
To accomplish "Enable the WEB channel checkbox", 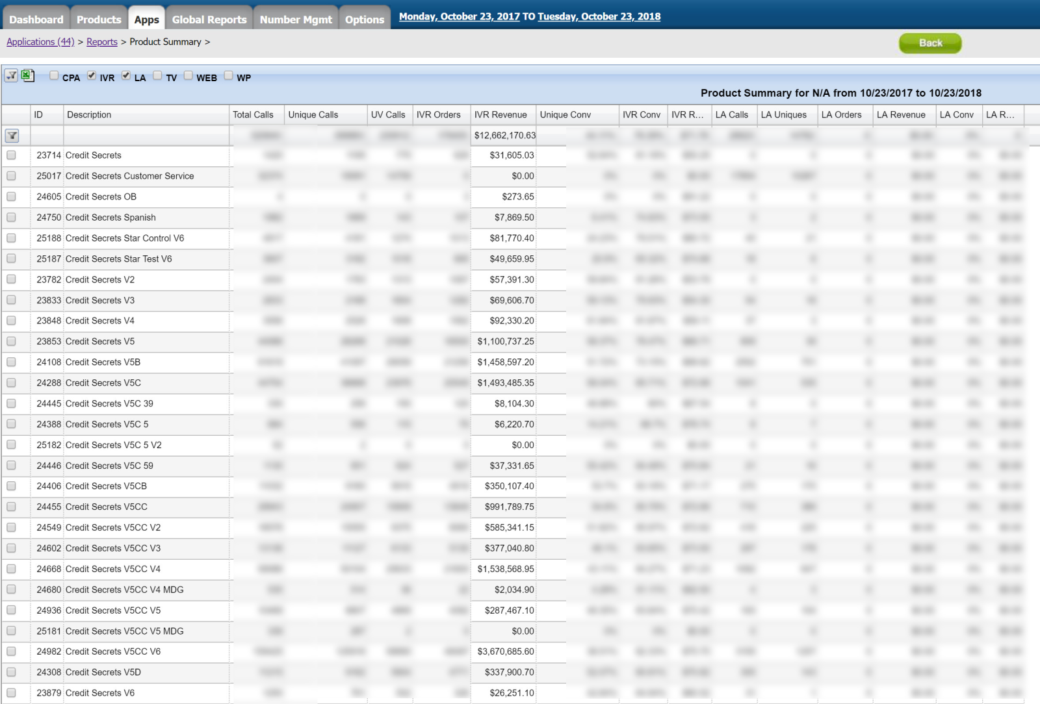I will click(x=188, y=75).
